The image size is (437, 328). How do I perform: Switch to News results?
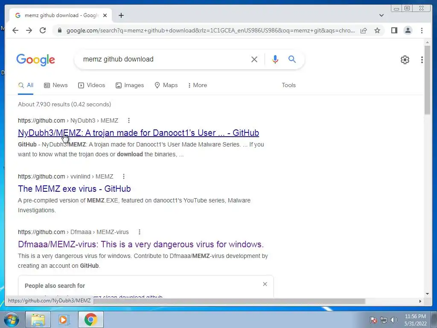tap(56, 85)
